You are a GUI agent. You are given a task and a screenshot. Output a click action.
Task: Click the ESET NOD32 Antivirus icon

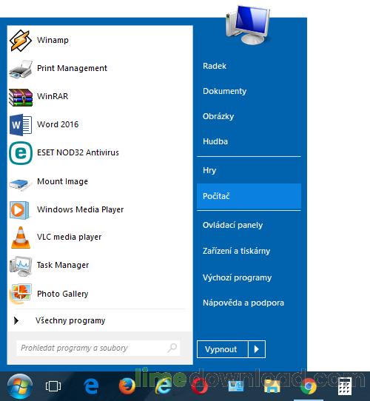(x=21, y=153)
